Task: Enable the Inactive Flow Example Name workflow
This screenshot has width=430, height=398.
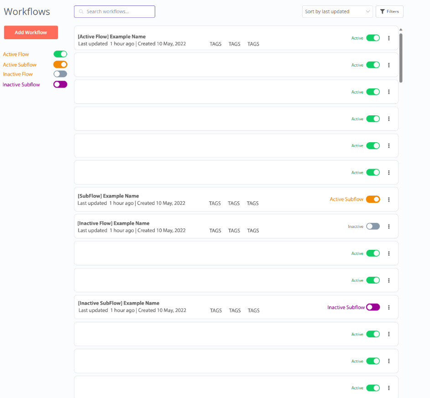Action: 373,227
